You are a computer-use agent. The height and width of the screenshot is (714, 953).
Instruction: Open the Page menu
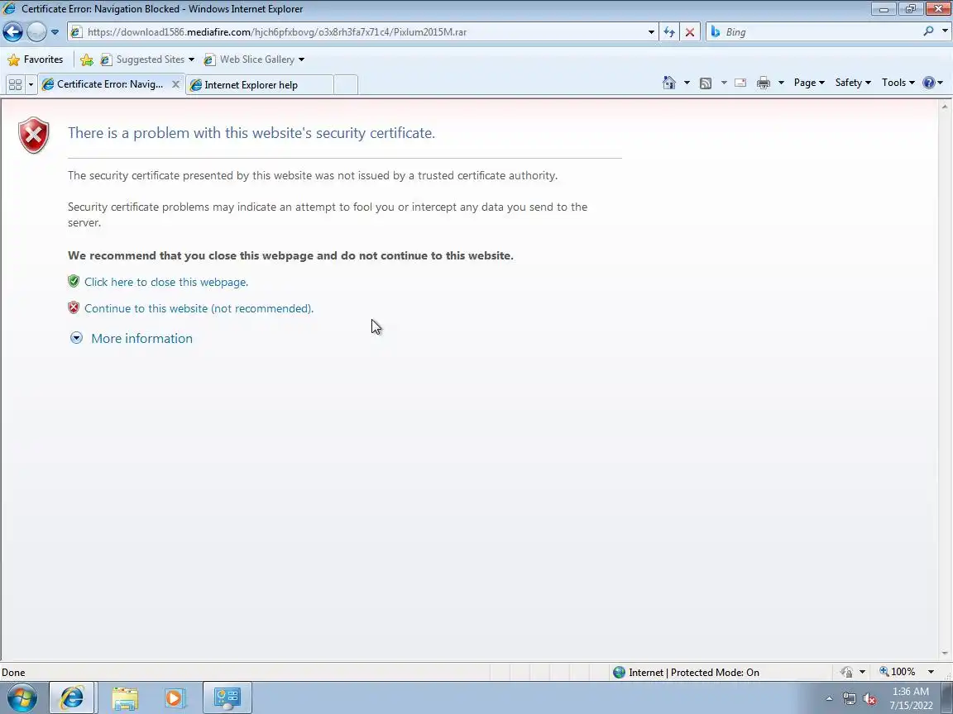pyautogui.click(x=809, y=83)
